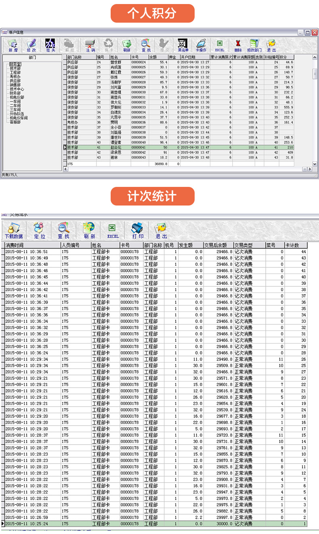Click the 注销 cancel-account icon
This screenshot has width=319, height=534.
pos(90,45)
